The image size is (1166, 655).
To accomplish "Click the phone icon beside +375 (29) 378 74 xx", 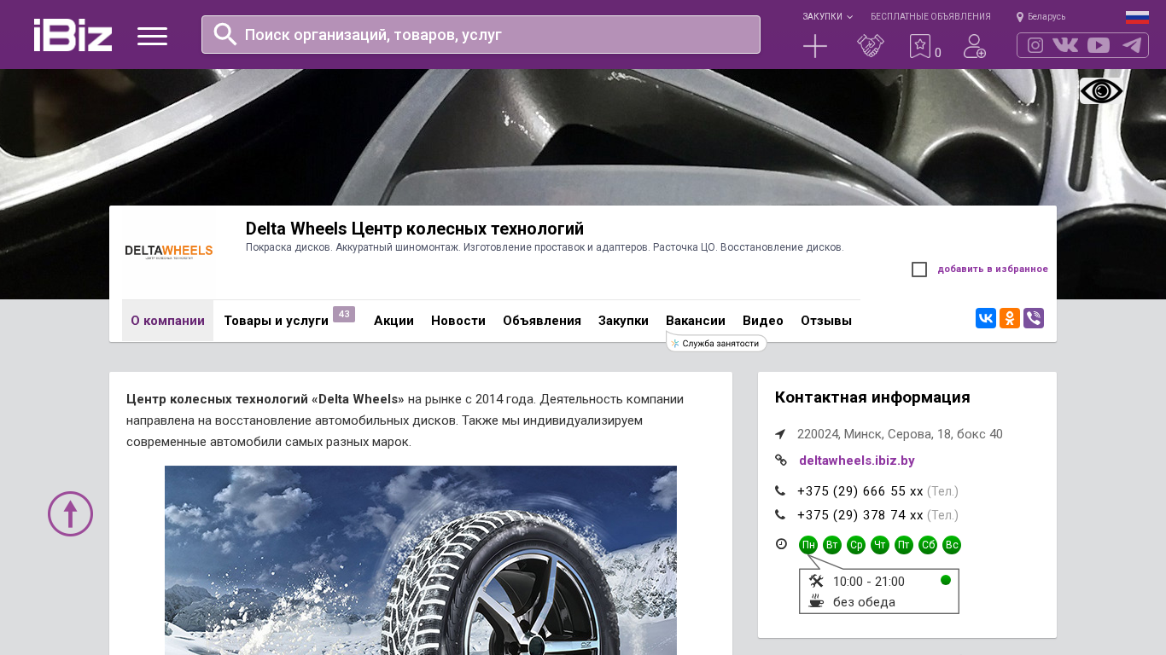I will coord(780,515).
